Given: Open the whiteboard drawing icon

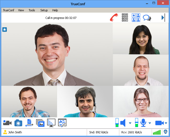Looking at the screenshot, I should point(62,123).
